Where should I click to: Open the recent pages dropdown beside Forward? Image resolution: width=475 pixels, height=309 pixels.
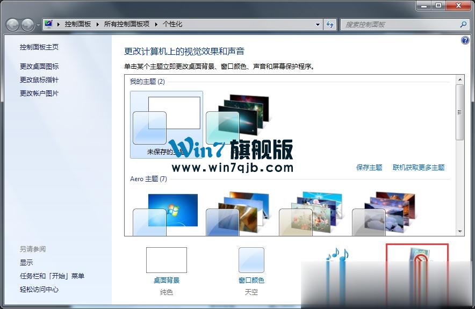click(x=38, y=25)
